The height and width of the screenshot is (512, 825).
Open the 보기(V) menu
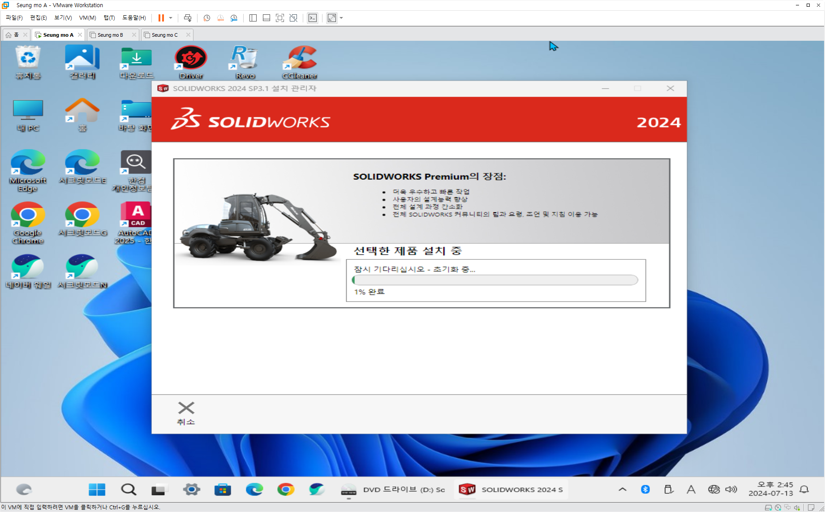click(x=63, y=18)
